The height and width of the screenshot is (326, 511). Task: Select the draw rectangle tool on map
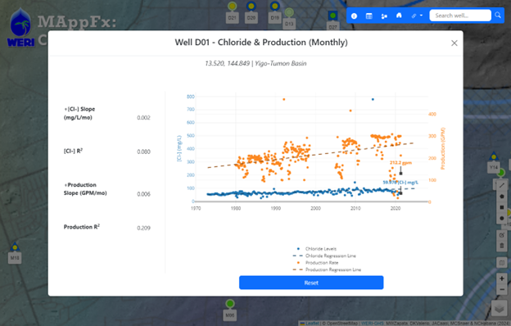(x=502, y=207)
